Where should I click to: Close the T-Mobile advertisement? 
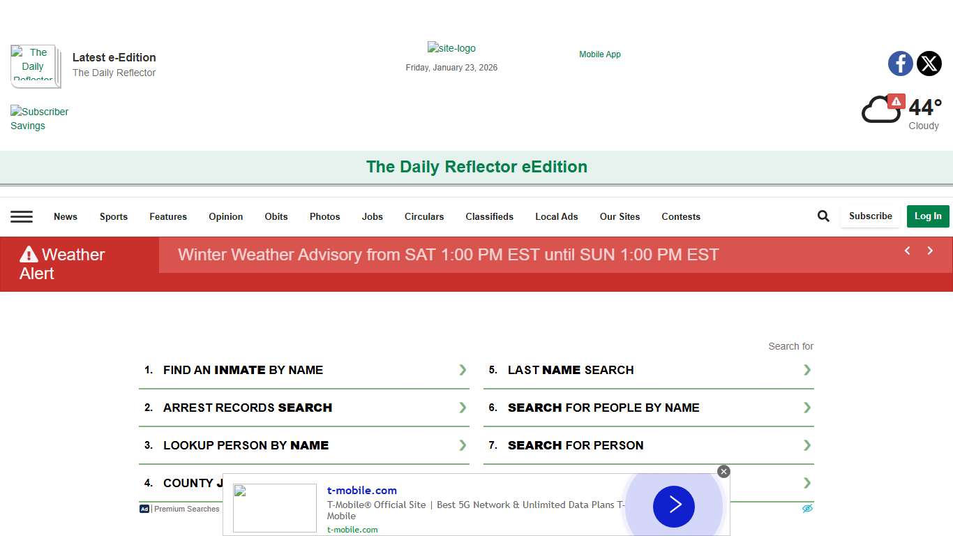click(723, 471)
